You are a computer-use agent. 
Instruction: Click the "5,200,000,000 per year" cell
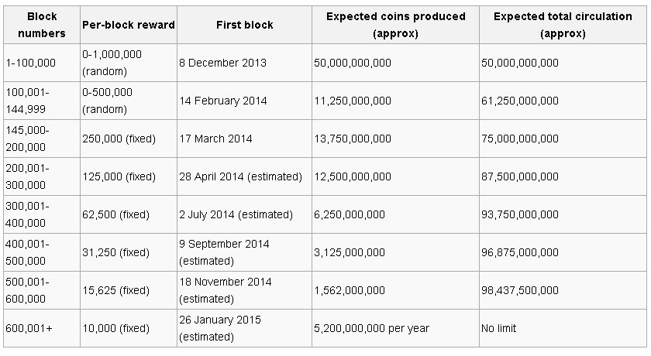371,328
